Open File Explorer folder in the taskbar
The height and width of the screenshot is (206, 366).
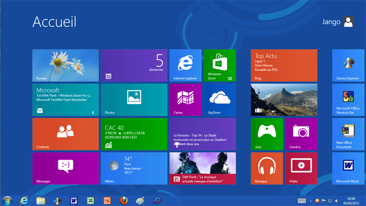coord(41,201)
